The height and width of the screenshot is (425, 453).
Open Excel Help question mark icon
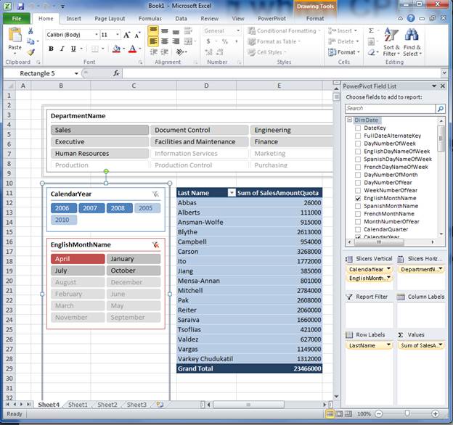[411, 18]
